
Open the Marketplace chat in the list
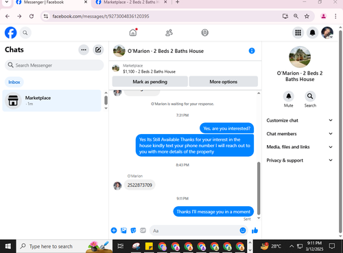point(51,100)
